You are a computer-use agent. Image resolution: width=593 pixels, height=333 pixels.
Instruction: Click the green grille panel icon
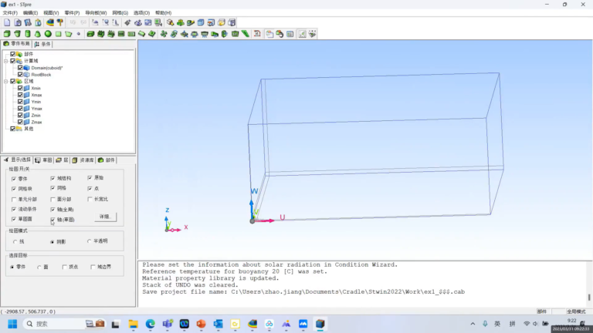click(x=121, y=34)
